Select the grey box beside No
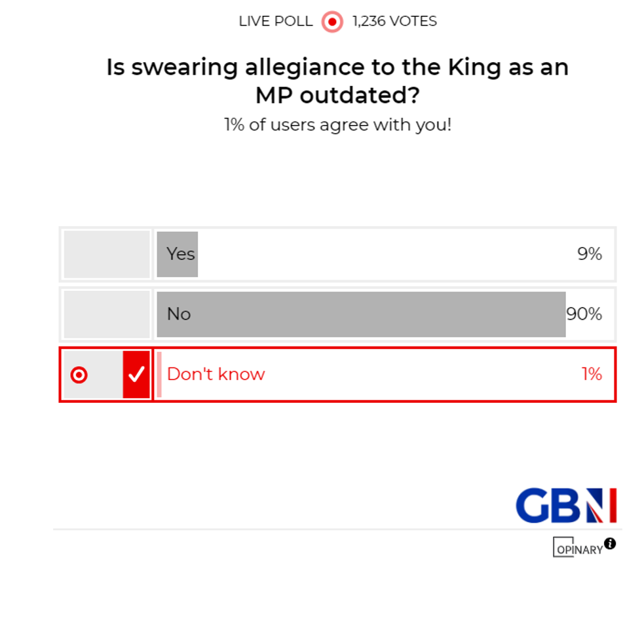This screenshot has width=642, height=619. (107, 314)
